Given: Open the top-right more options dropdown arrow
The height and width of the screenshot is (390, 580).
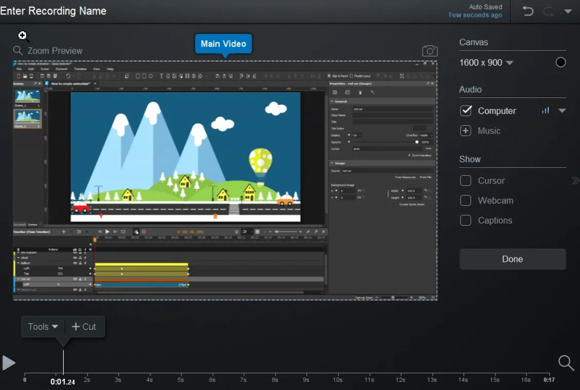Looking at the screenshot, I should pos(568,11).
